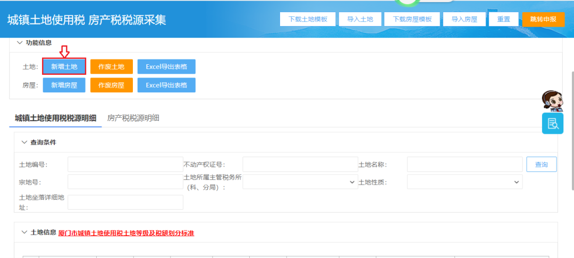Click the orange 跳转申报 button

543,19
